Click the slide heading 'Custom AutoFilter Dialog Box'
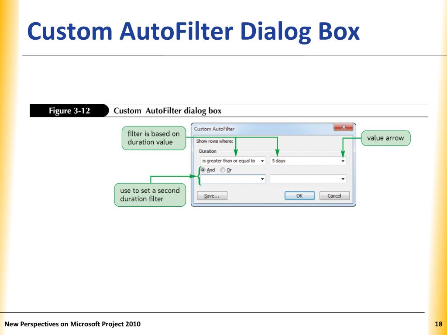This screenshot has height=335, width=447. pos(193,31)
